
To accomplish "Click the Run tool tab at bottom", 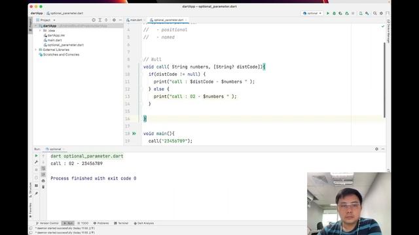I will pos(68,223).
